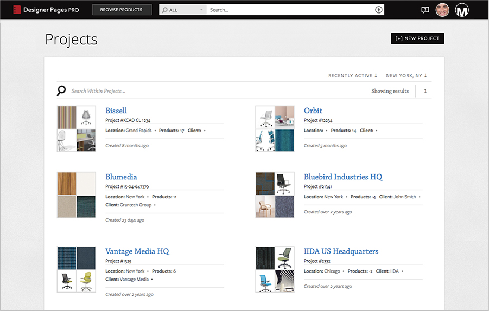The height and width of the screenshot is (311, 489).
Task: Click the Bluebird wooden armchair thumbnail
Action: (x=265, y=207)
